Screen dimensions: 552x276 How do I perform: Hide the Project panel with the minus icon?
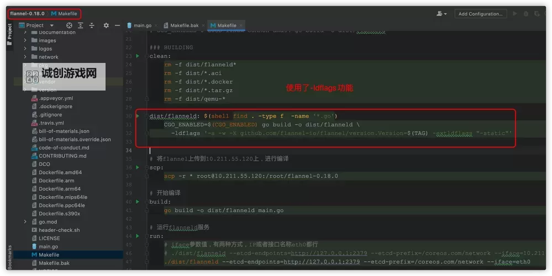point(118,25)
